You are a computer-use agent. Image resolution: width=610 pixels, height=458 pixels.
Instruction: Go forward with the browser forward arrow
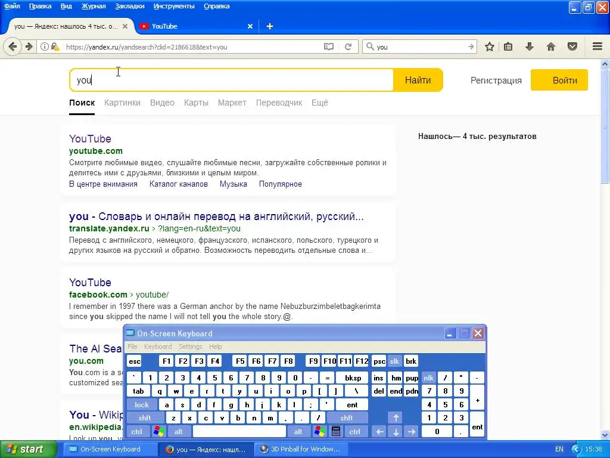click(29, 47)
